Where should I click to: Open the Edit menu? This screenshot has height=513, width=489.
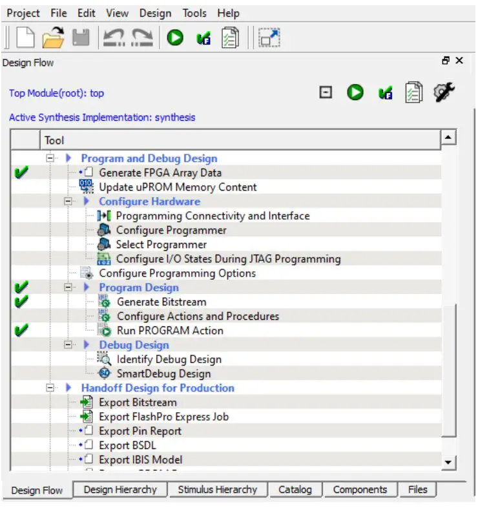(x=87, y=14)
